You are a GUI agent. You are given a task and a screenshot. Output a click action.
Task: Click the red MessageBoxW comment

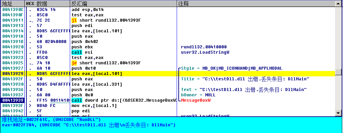(196, 100)
